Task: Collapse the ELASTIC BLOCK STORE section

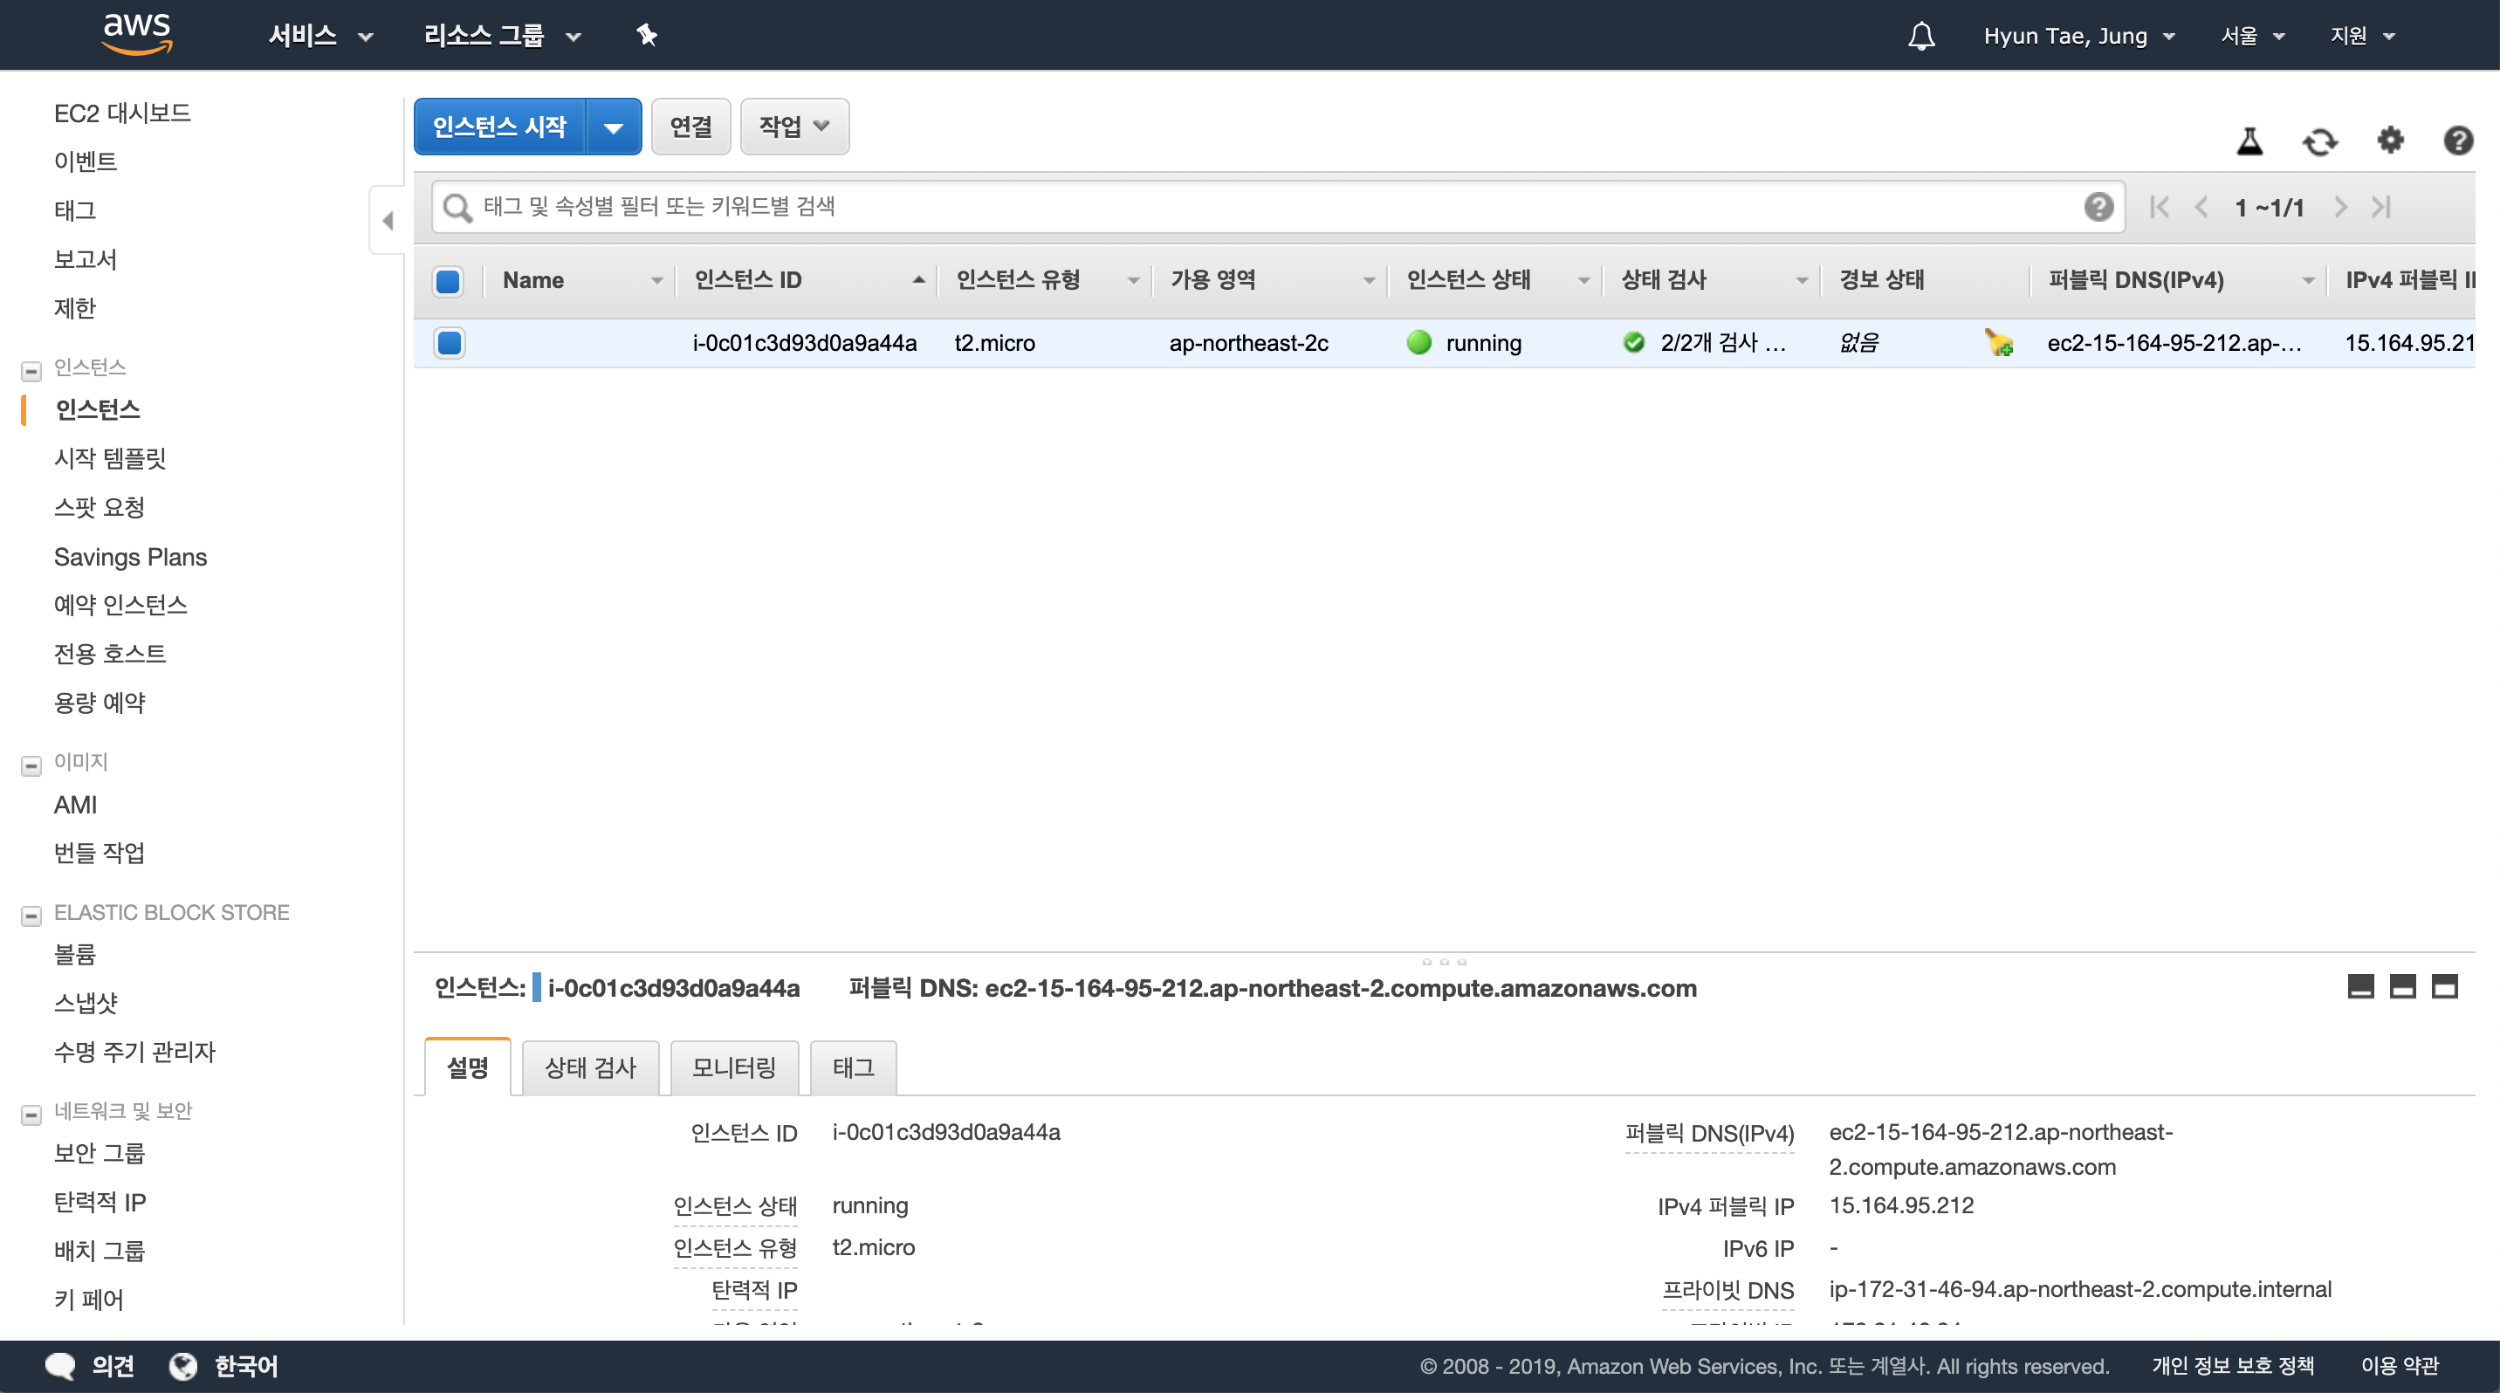Action: tap(31, 915)
